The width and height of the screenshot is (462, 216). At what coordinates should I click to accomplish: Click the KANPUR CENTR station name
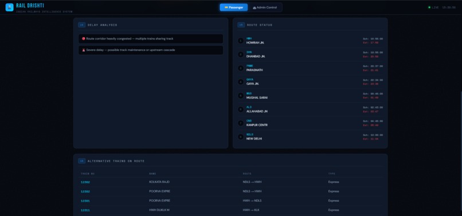click(x=257, y=125)
